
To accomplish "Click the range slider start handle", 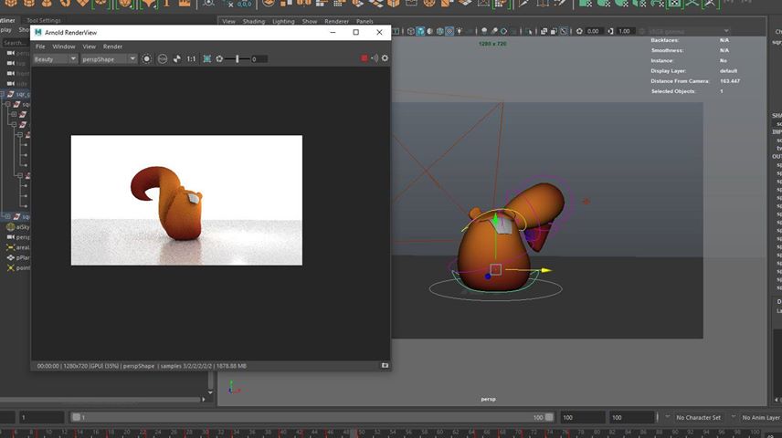I will point(76,417).
